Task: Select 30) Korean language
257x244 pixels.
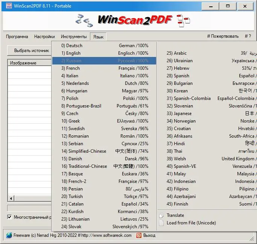Action: point(207,91)
